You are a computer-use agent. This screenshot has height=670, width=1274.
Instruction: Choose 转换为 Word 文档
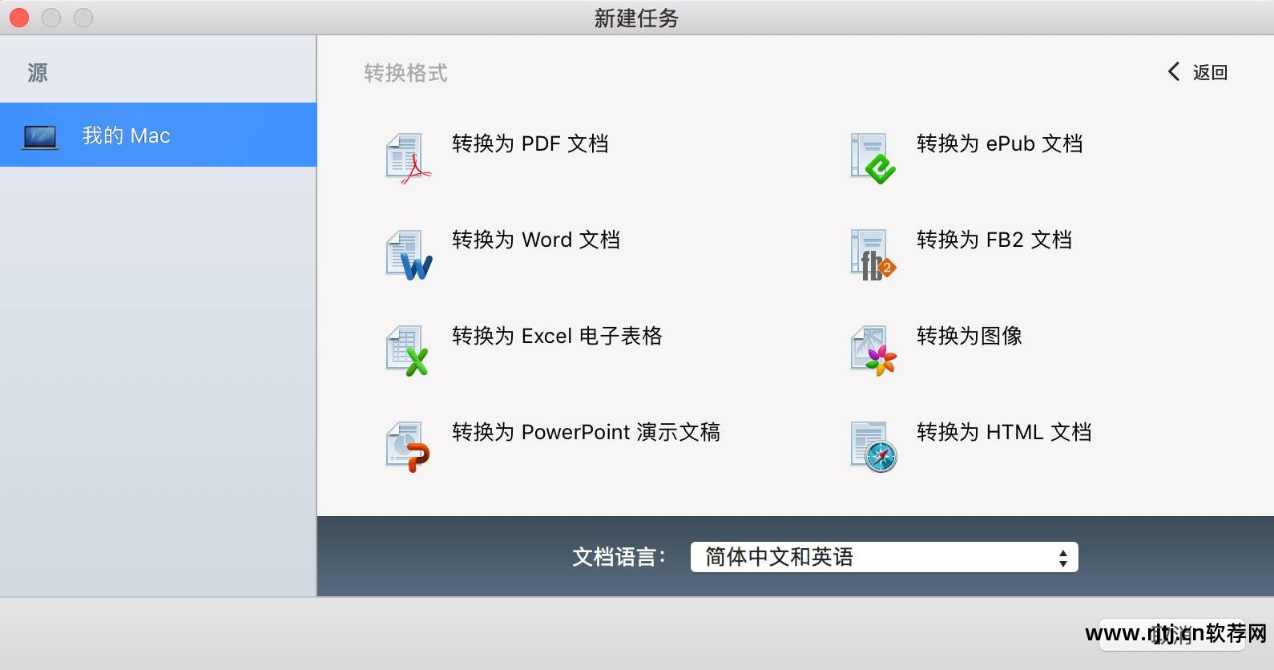point(536,240)
